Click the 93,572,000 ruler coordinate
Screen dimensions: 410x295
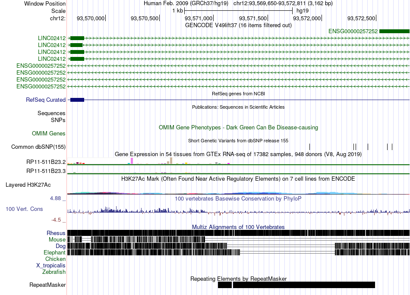coord(307,18)
